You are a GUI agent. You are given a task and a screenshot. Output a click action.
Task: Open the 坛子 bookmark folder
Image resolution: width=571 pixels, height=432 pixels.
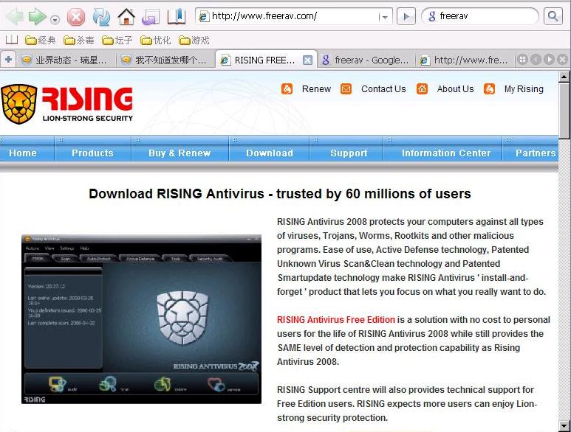click(117, 41)
